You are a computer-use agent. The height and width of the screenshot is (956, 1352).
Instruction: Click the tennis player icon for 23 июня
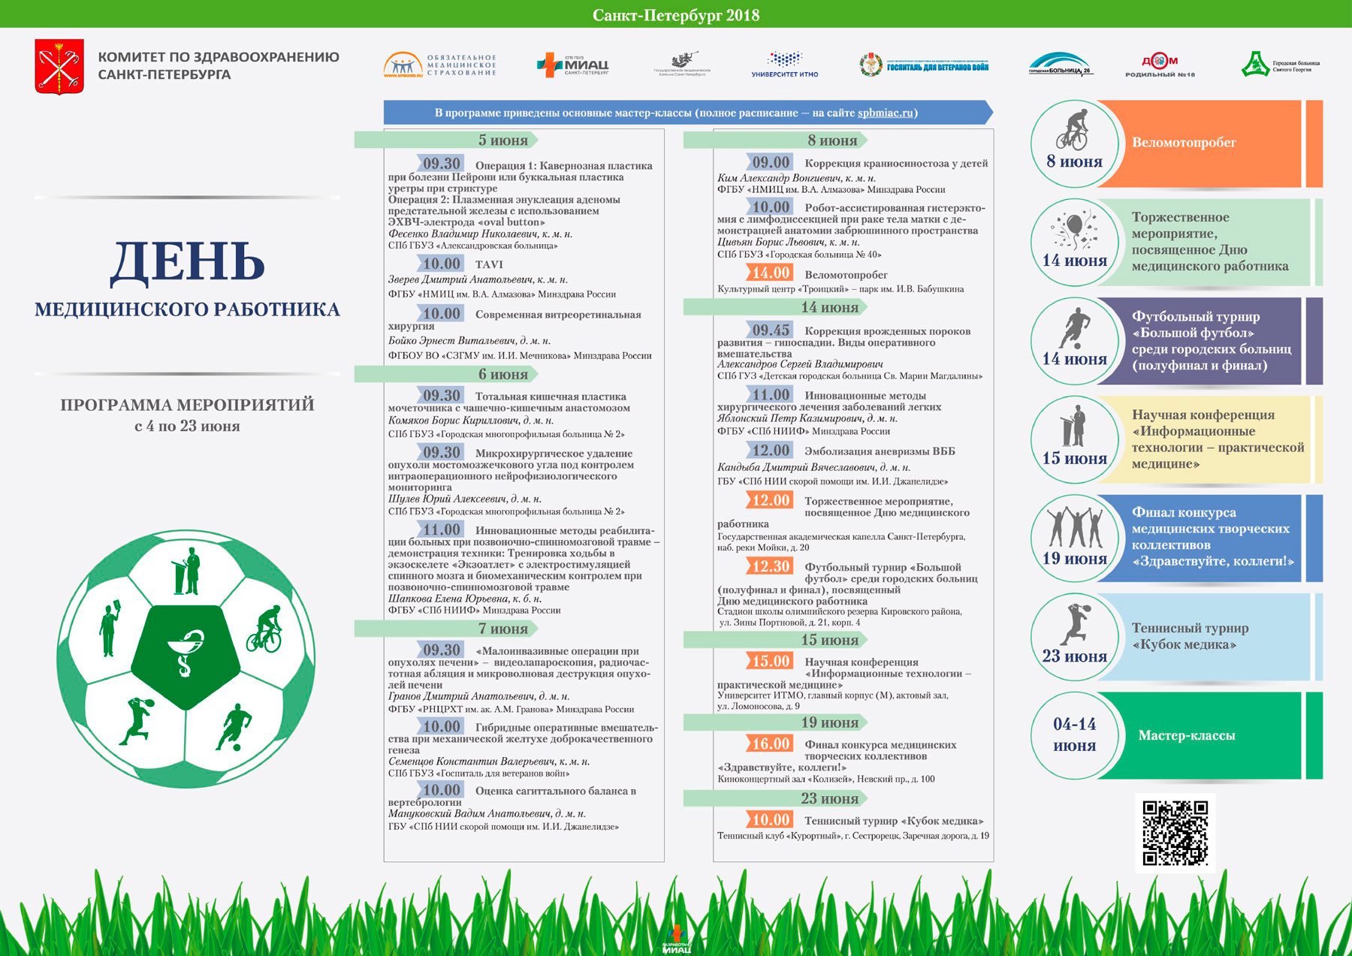coord(1075,623)
